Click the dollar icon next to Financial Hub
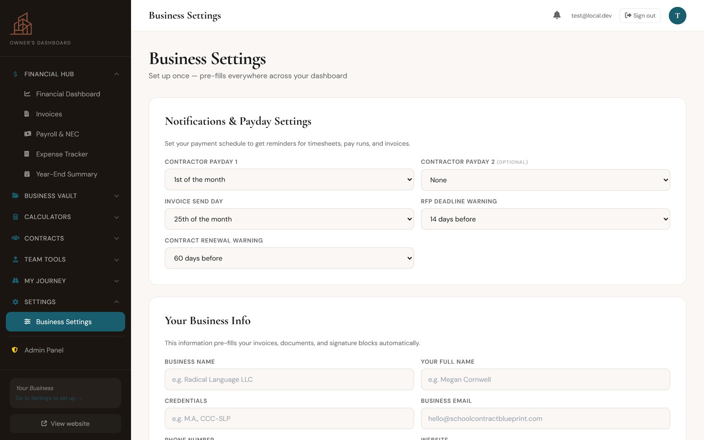 click(x=15, y=74)
